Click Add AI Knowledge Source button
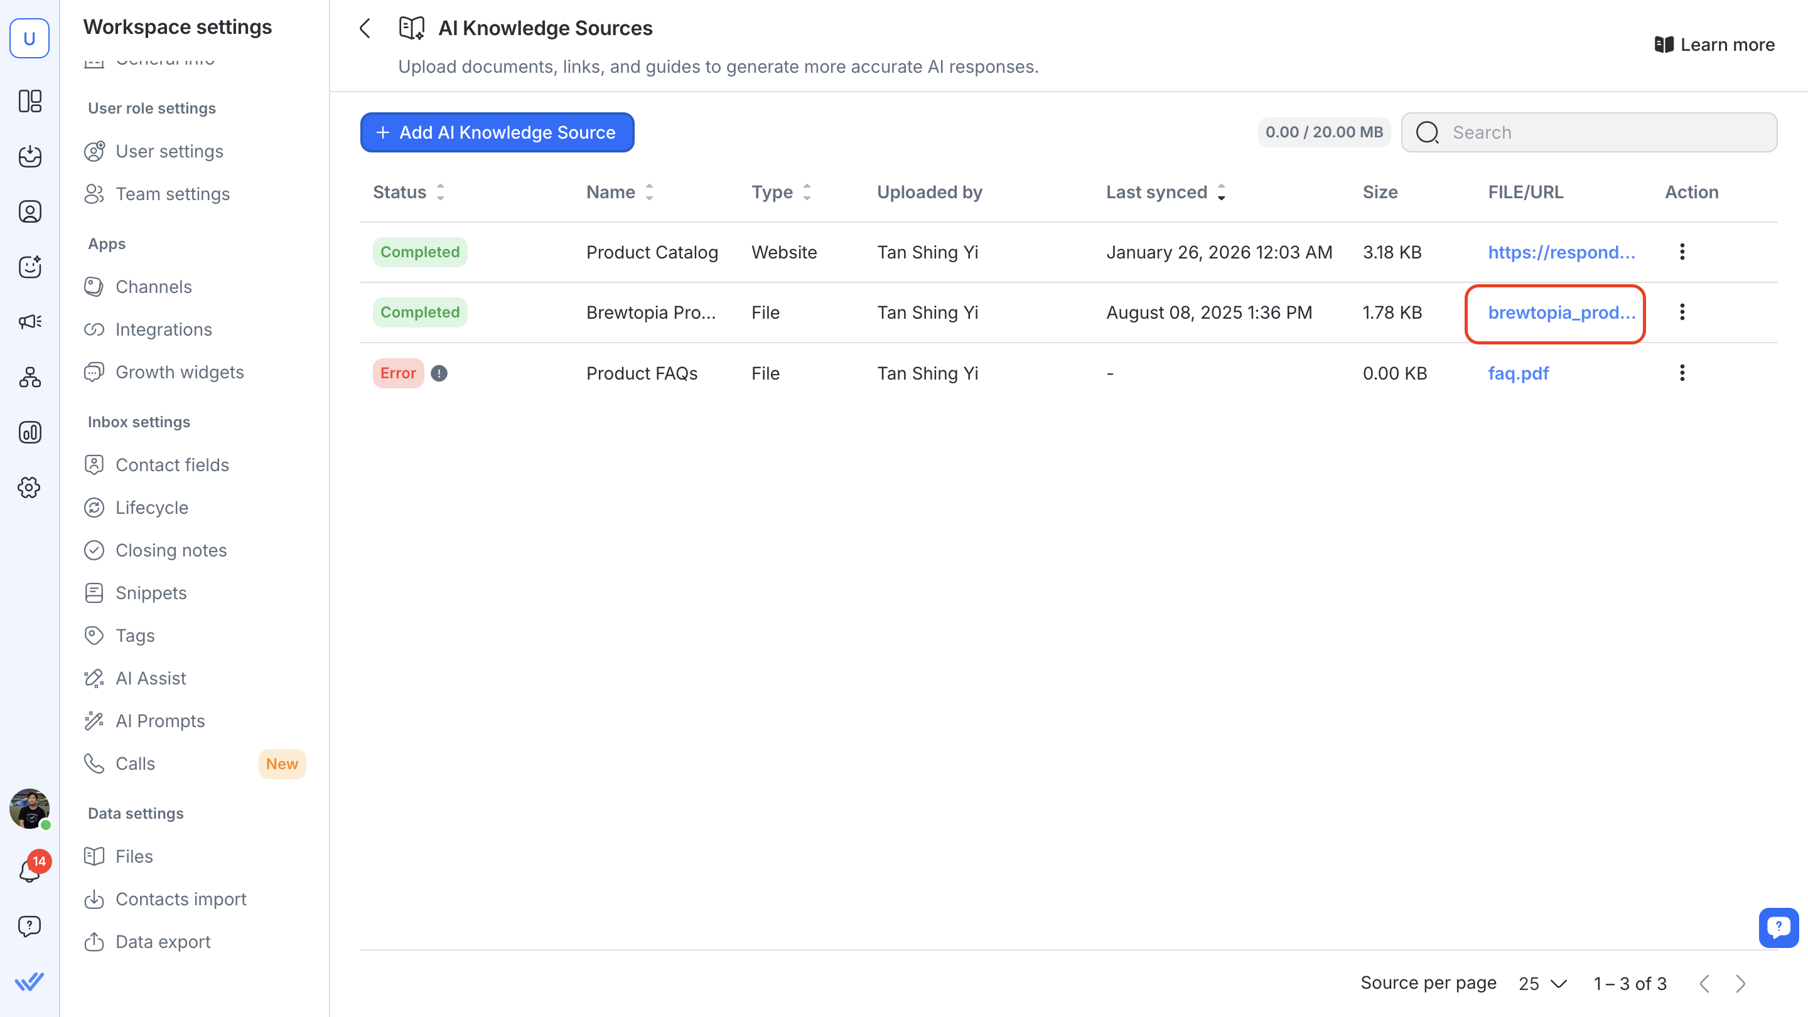This screenshot has height=1017, width=1808. point(497,132)
